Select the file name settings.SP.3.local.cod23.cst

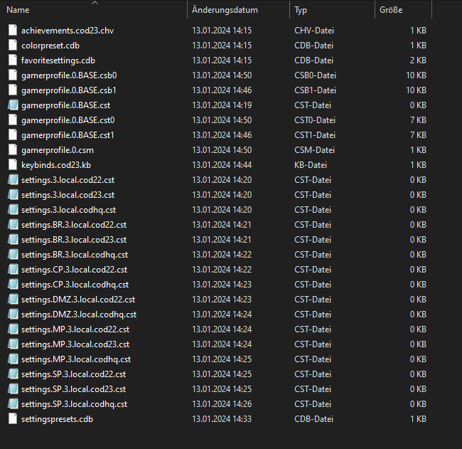[73, 389]
